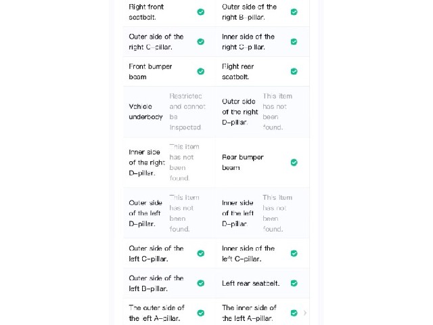Image resolution: width=433 pixels, height=325 pixels.
Task: Select Outer side of the right D-pillar label
Action: pyautogui.click(x=240, y=112)
